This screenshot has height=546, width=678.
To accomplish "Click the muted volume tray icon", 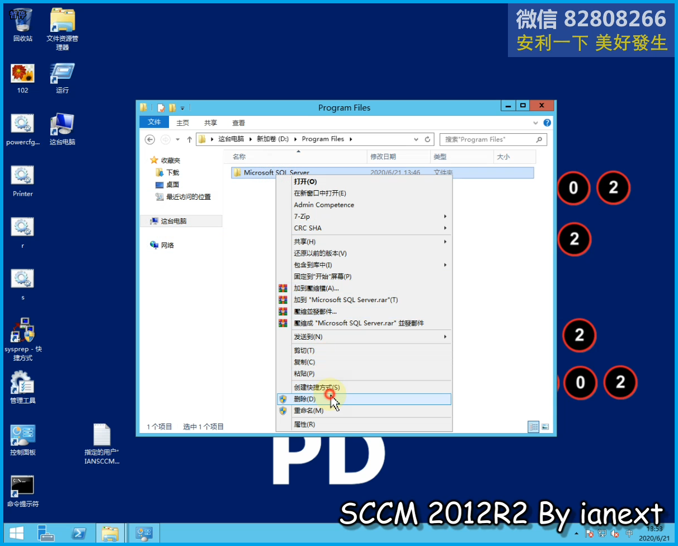I will [615, 533].
